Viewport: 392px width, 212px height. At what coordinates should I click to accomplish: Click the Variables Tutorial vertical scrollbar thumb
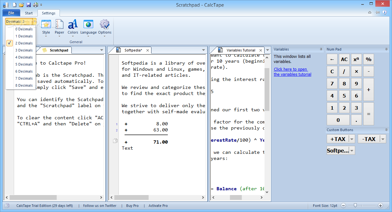tap(267, 89)
